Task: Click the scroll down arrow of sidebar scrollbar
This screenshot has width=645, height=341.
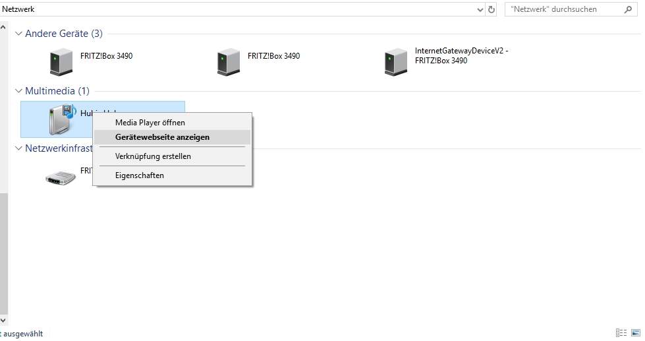Action: [x=3, y=320]
